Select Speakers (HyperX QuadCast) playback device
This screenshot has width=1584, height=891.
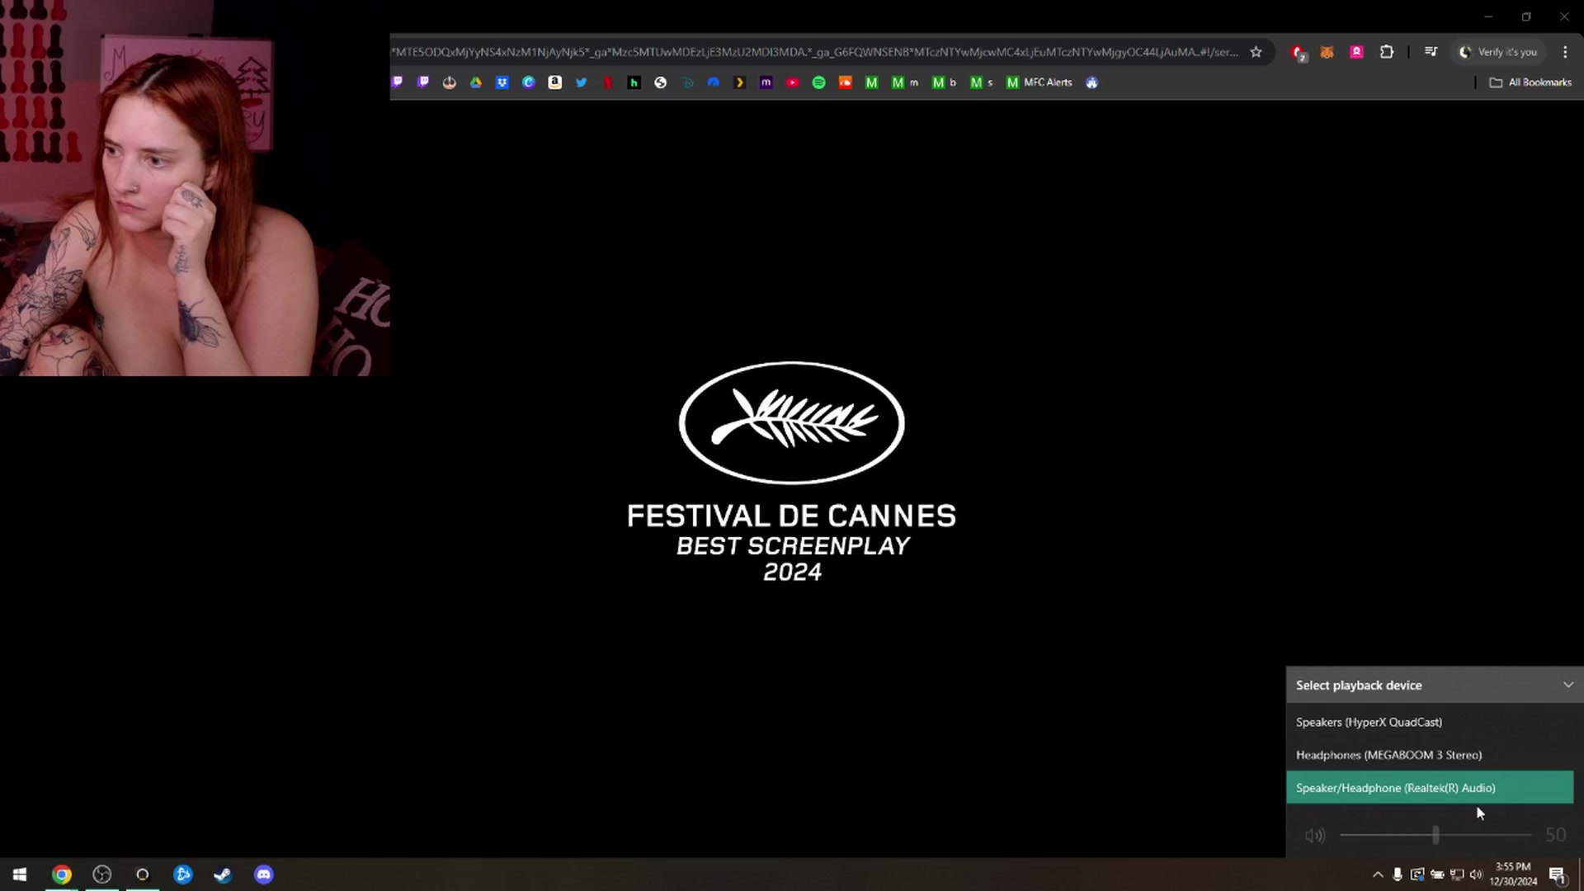pos(1430,722)
